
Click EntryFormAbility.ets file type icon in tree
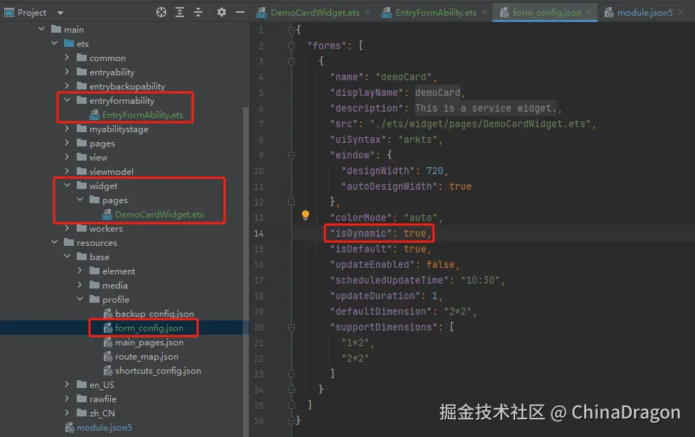95,115
